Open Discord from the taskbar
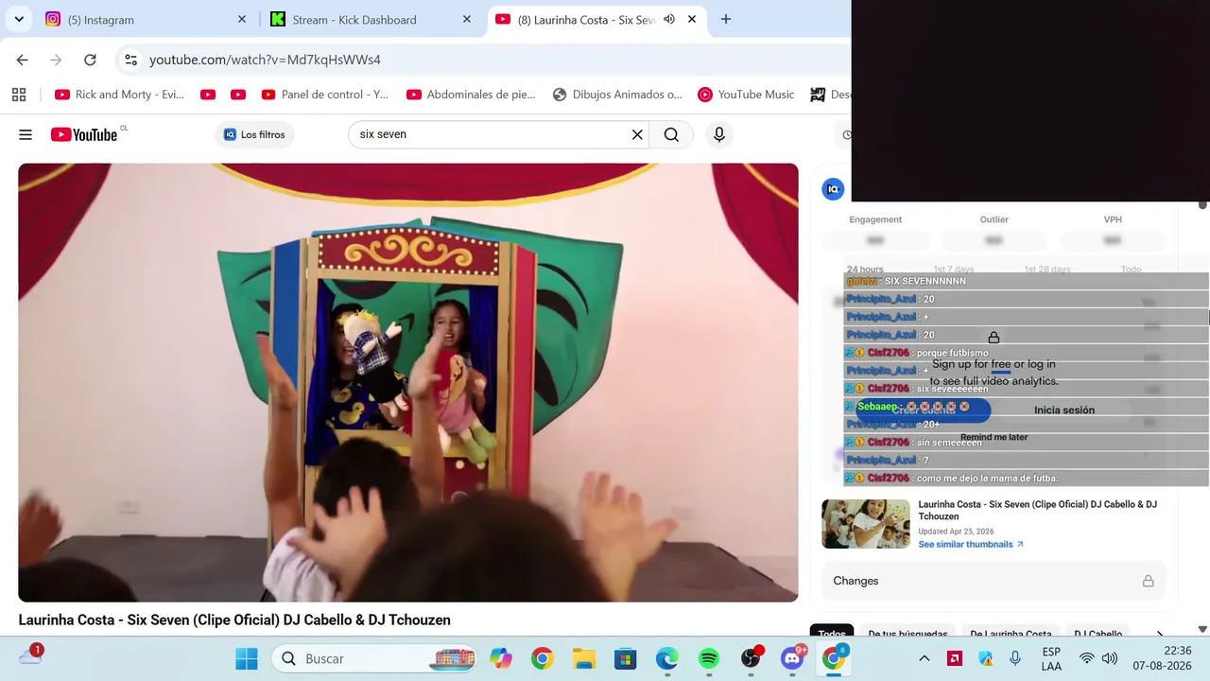This screenshot has height=681, width=1210. pos(793,658)
